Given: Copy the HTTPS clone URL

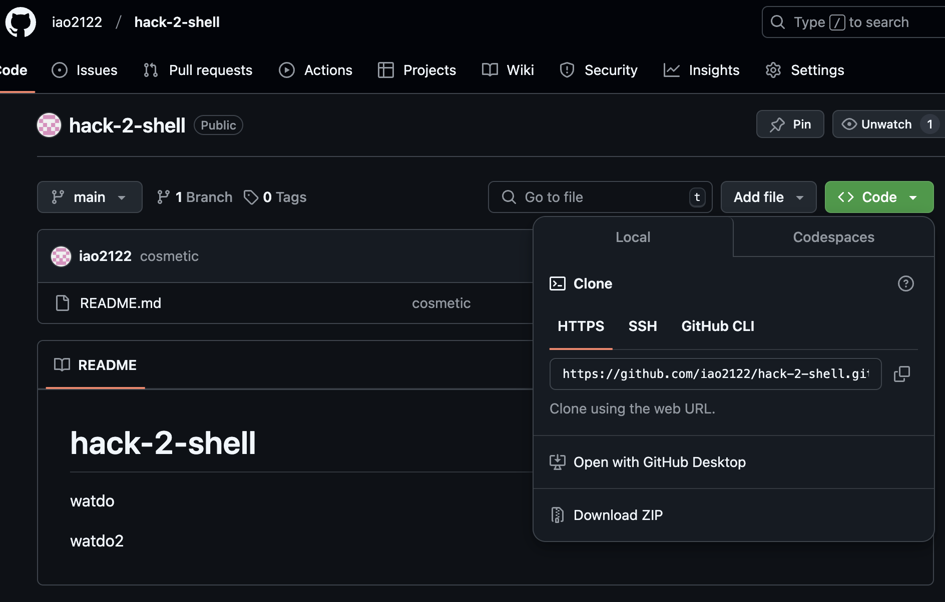Looking at the screenshot, I should [x=902, y=374].
